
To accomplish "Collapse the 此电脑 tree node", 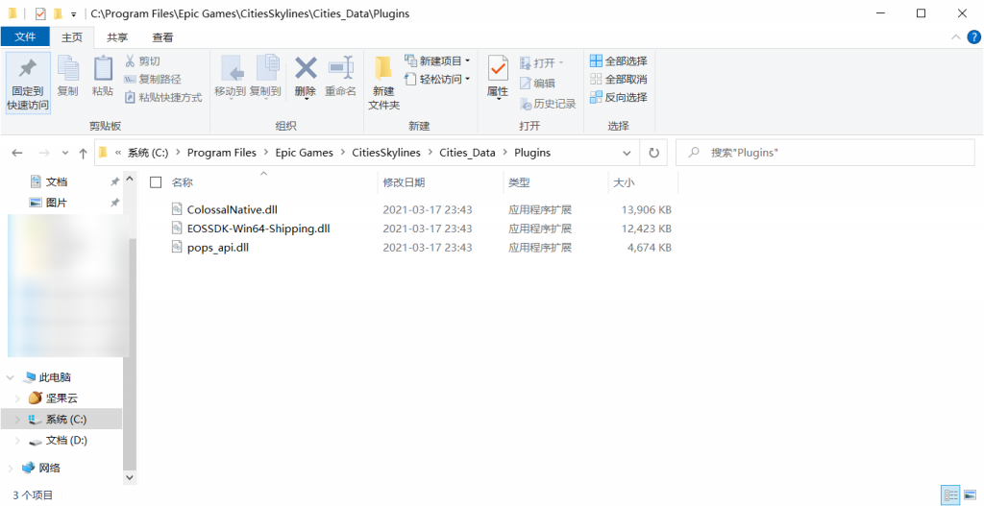I will pyautogui.click(x=10, y=377).
